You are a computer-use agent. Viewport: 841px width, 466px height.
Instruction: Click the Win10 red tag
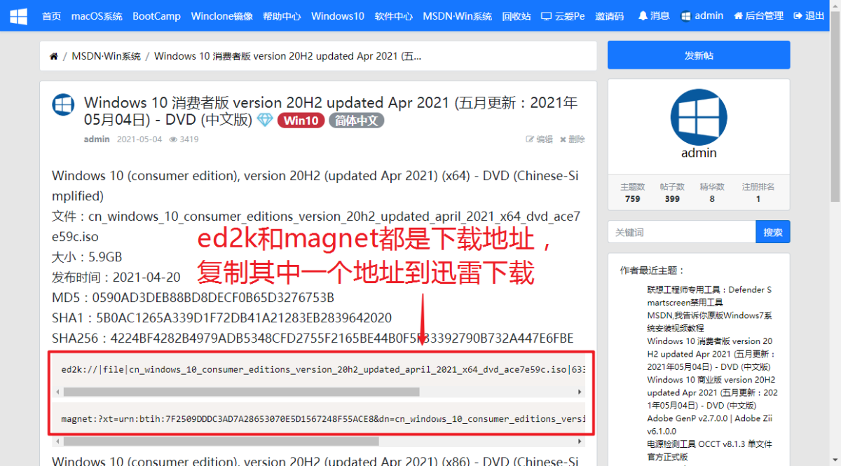click(x=301, y=121)
